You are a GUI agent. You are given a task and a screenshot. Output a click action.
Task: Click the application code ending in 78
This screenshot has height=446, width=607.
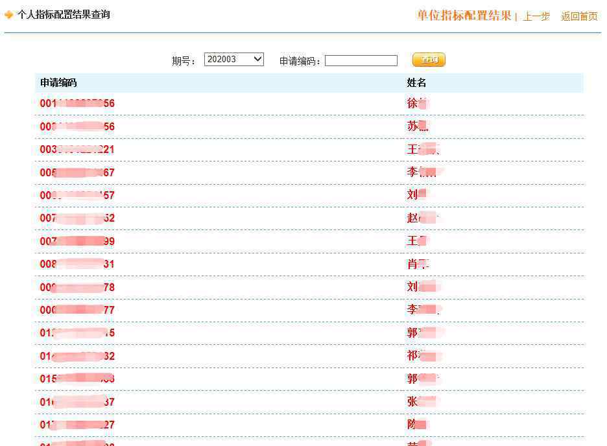point(77,287)
